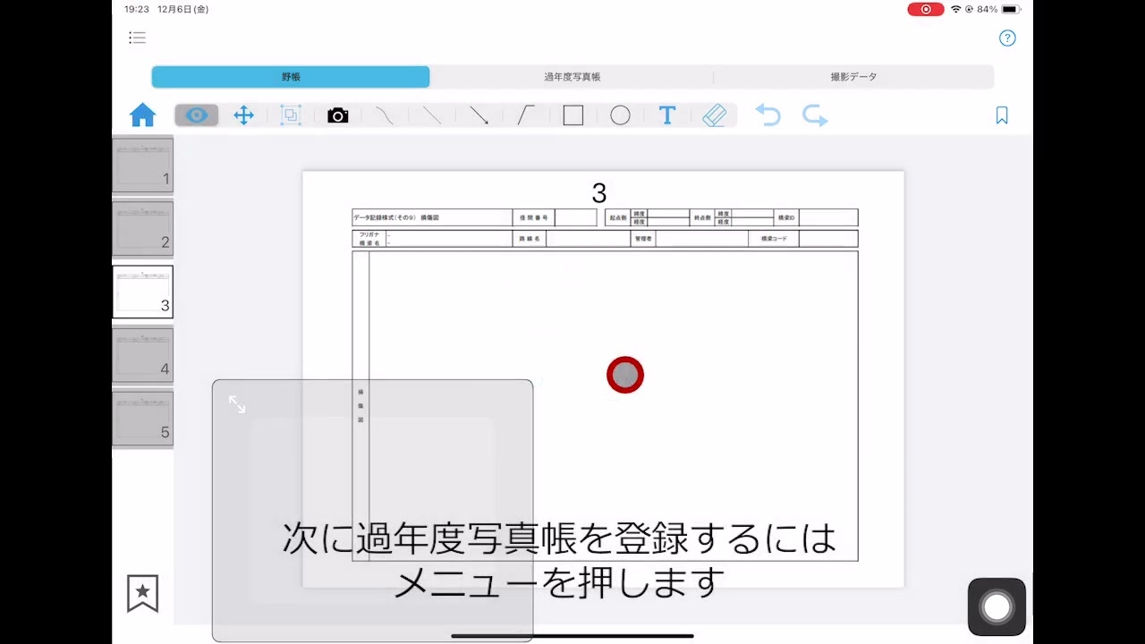Select the straight line tool
Image resolution: width=1145 pixels, height=644 pixels.
[x=432, y=115]
